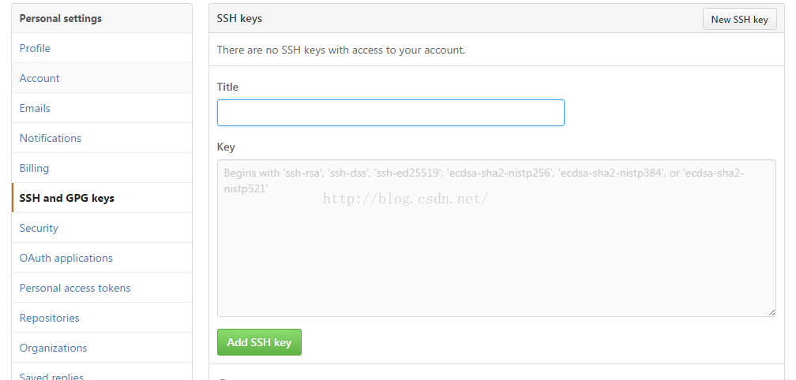
Task: Navigate to Security settings
Action: [39, 228]
